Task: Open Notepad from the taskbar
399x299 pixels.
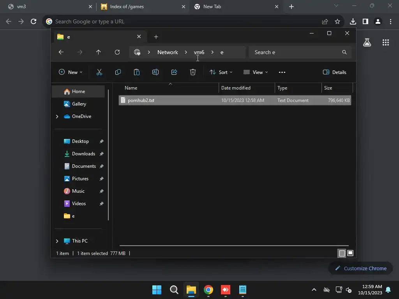Action: (x=242, y=290)
